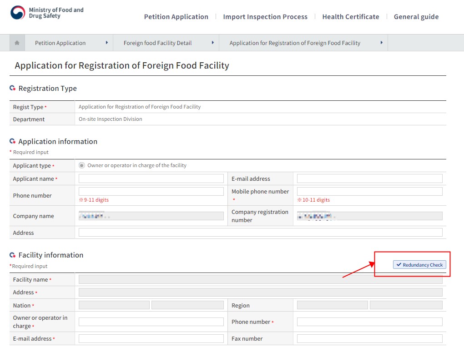Click the Facility name field
Viewport: 464px width, 352px height.
pos(260,279)
